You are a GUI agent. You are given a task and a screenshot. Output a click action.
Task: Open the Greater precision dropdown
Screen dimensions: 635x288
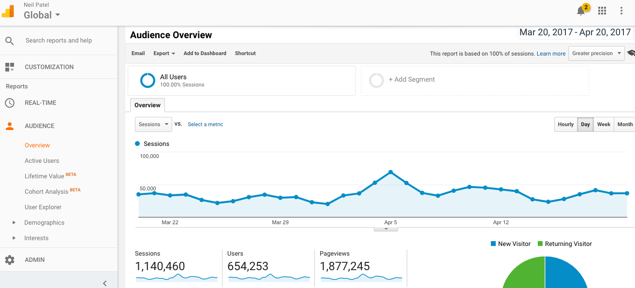point(596,53)
